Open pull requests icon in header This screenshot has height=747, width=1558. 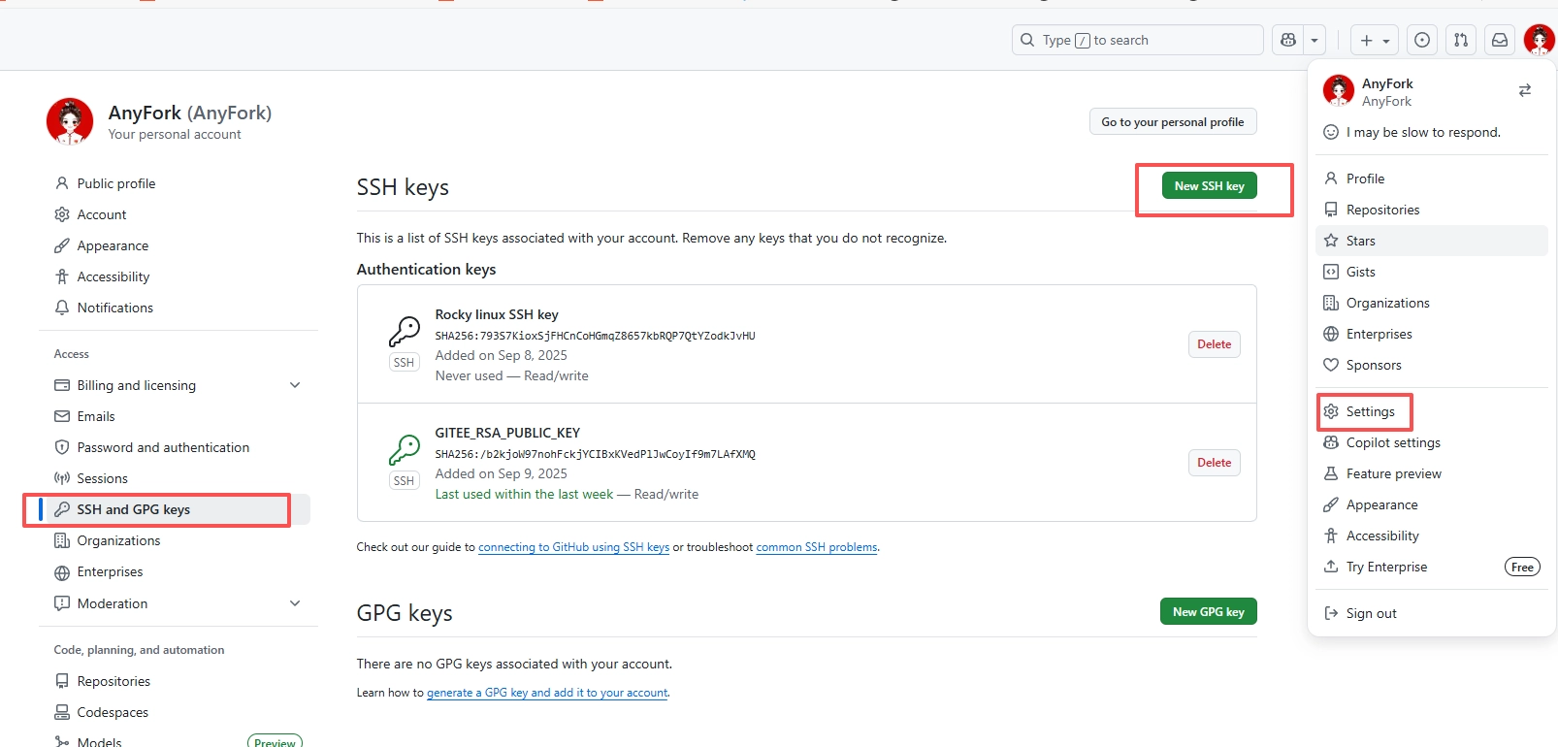click(1460, 40)
